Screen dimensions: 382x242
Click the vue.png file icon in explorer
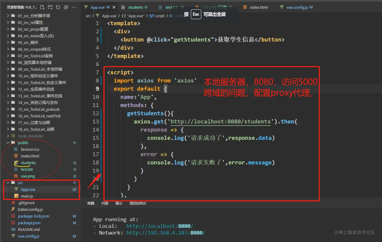click(x=16, y=176)
